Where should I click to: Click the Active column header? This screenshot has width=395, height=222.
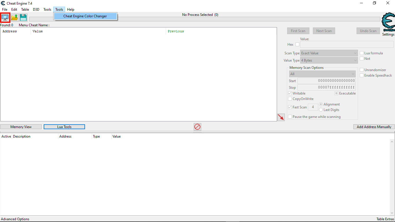tap(6, 136)
